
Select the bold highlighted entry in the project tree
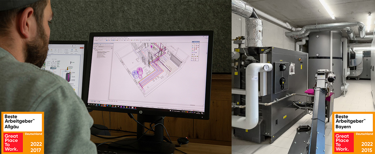tap(103, 52)
